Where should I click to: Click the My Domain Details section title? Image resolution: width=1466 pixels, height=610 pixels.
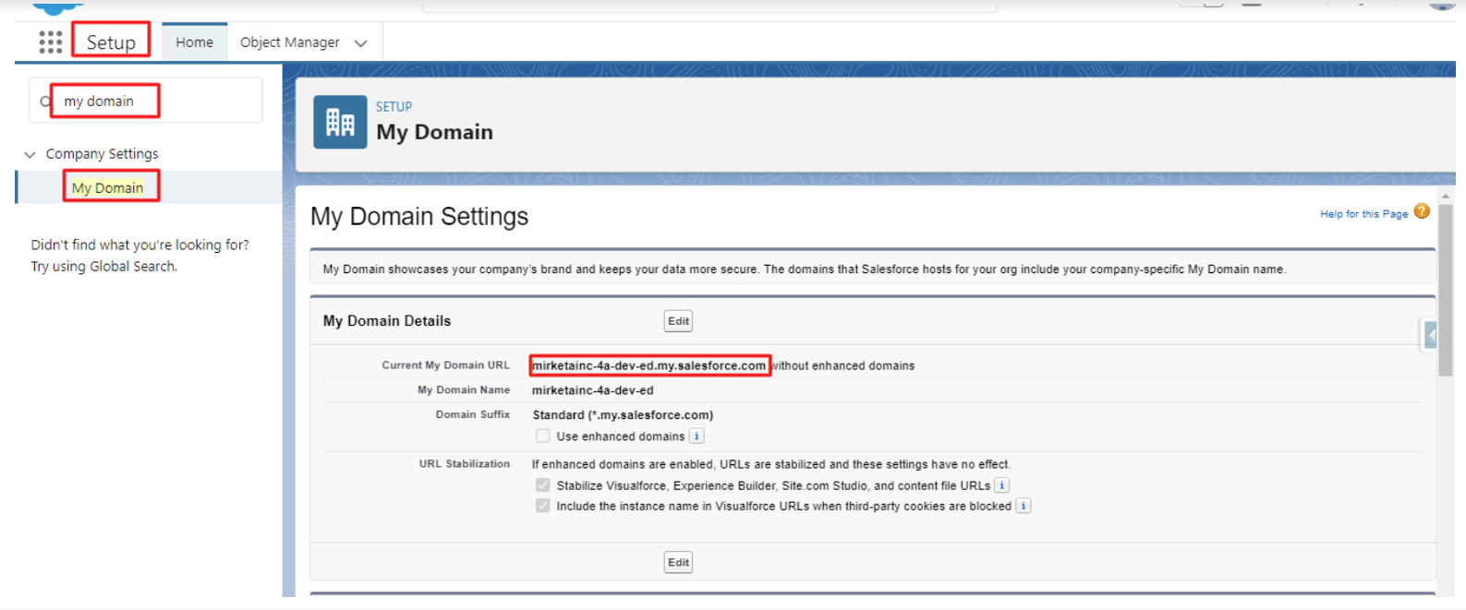[x=387, y=321]
